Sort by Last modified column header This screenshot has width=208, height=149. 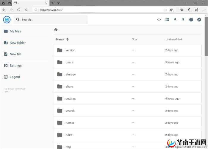[173, 39]
